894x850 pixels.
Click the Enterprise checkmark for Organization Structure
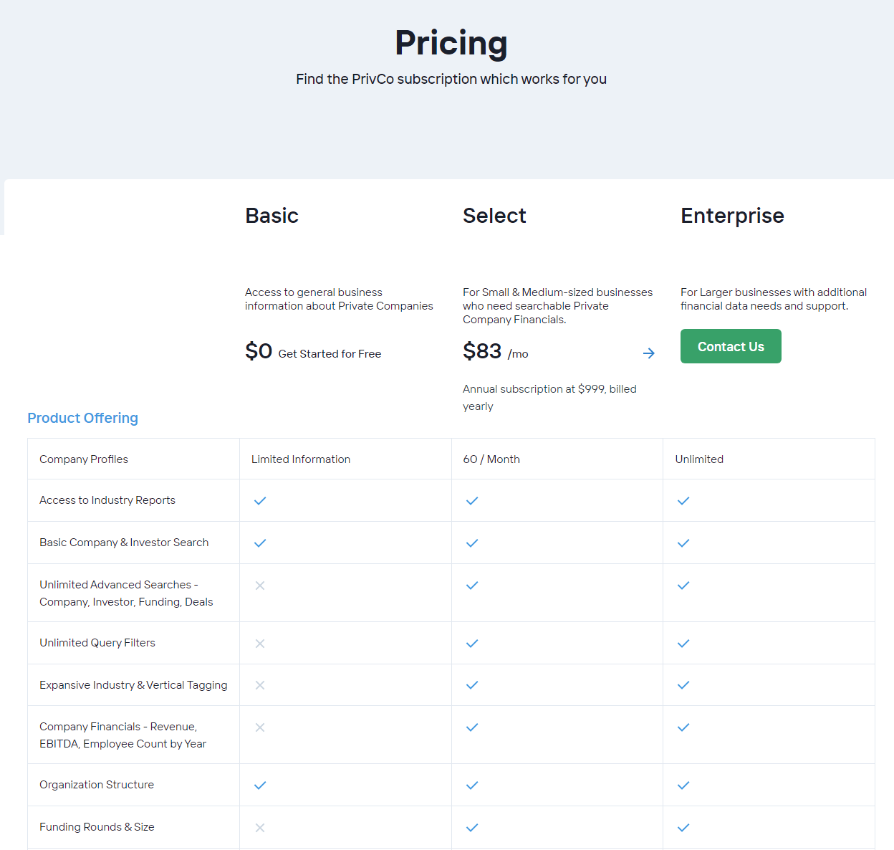tap(683, 785)
